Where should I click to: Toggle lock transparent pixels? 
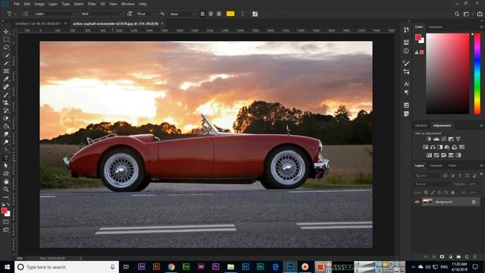pyautogui.click(x=426, y=193)
